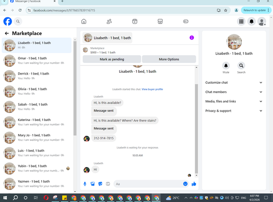This screenshot has height=202, width=273.
Task: Click the $900 - 1 bed, 1 bath listing text
Action: click(103, 53)
